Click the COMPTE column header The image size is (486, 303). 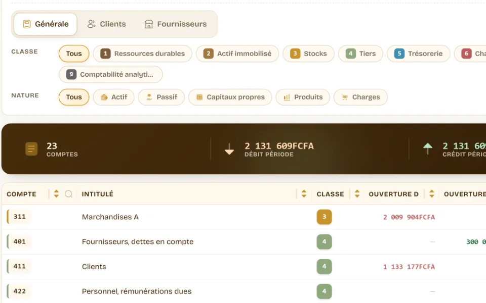21,194
